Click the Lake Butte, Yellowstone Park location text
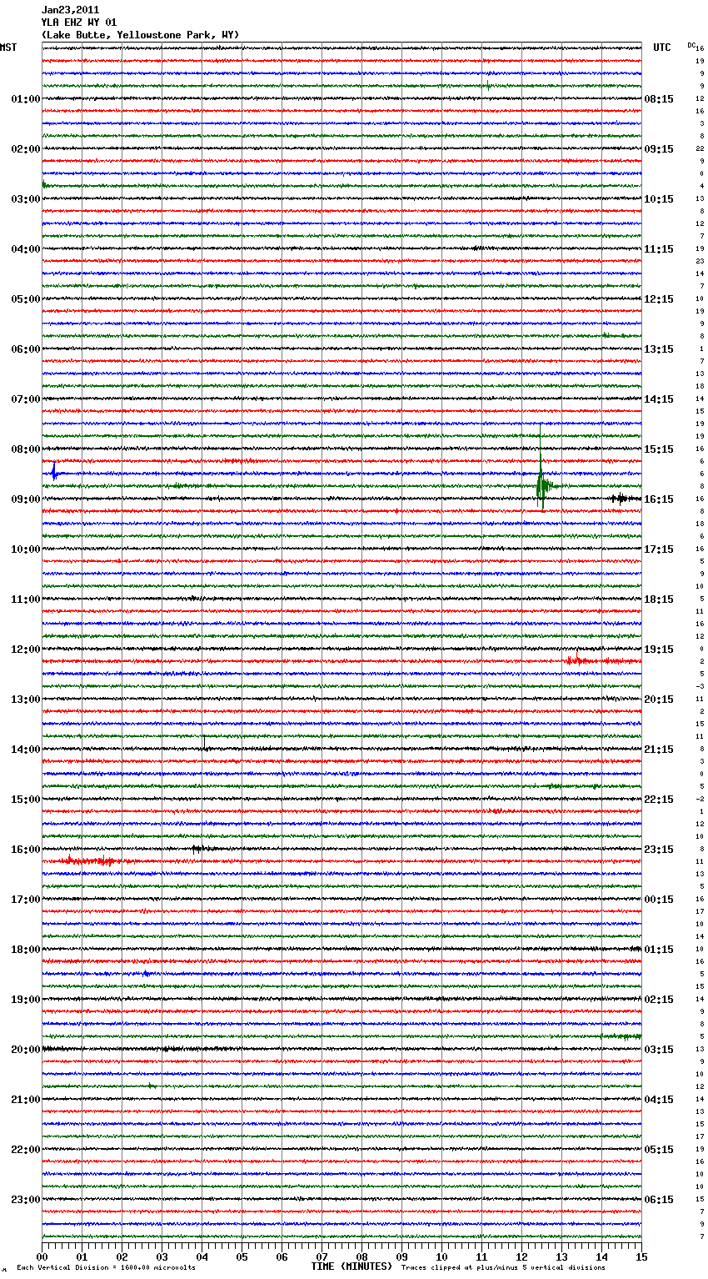The image size is (708, 1279). point(140,35)
